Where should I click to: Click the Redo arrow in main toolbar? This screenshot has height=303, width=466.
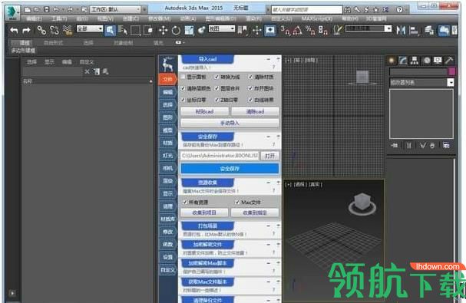(x=26, y=31)
